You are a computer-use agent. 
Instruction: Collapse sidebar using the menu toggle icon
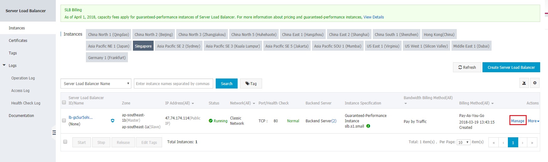54,132
